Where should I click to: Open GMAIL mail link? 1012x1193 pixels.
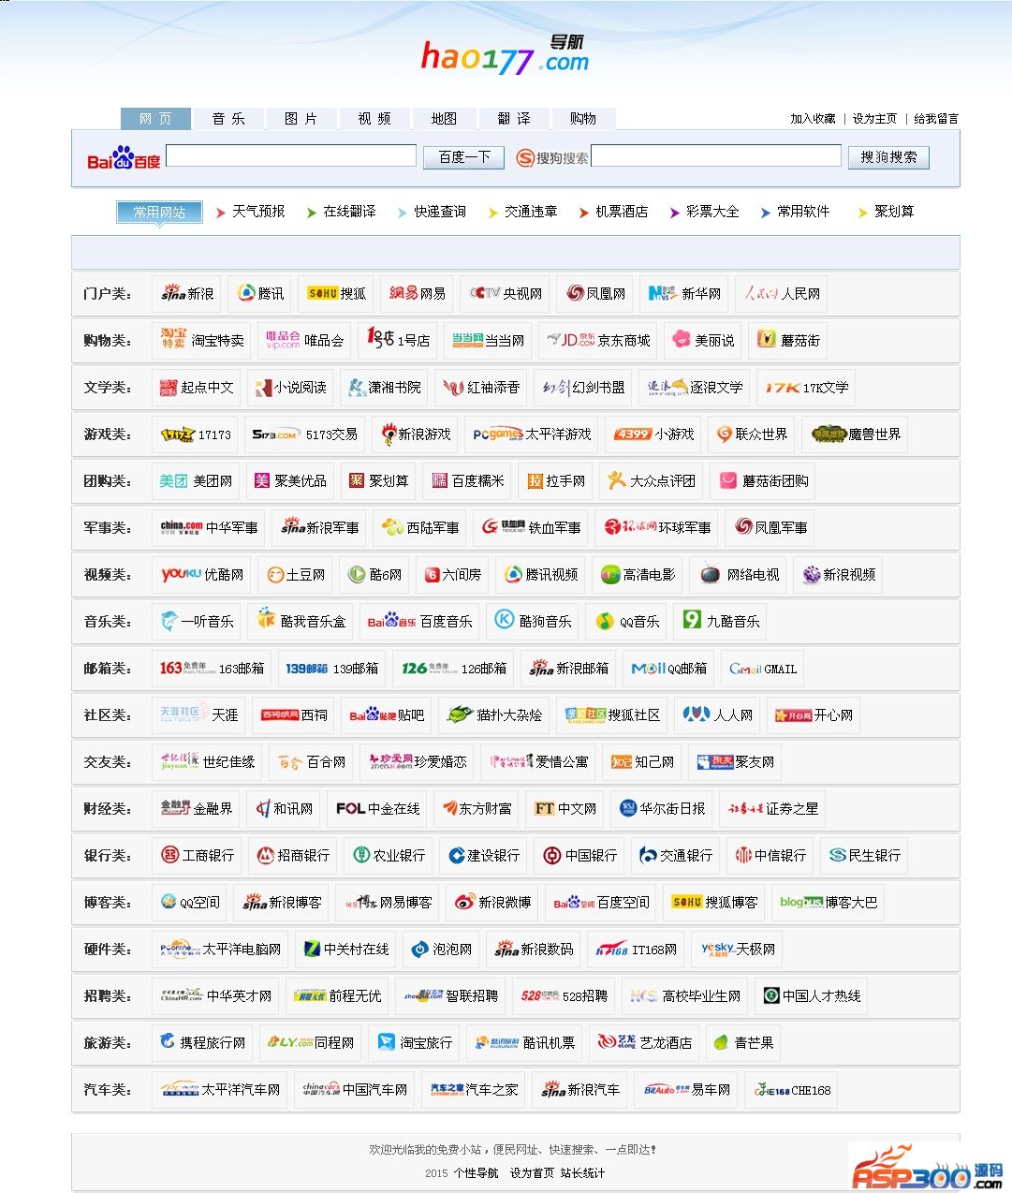(x=763, y=668)
